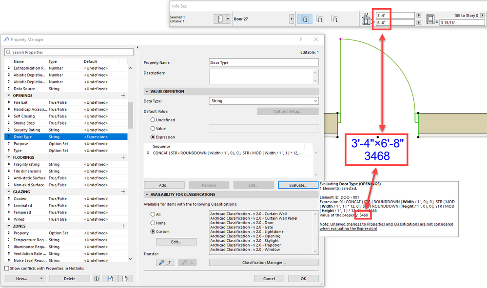The width and height of the screenshot is (487, 288).
Task: Click the door tool icon in Info Box
Action: pyautogui.click(x=220, y=19)
